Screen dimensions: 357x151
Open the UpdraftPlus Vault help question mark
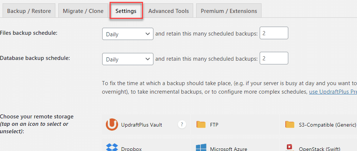tap(182, 124)
